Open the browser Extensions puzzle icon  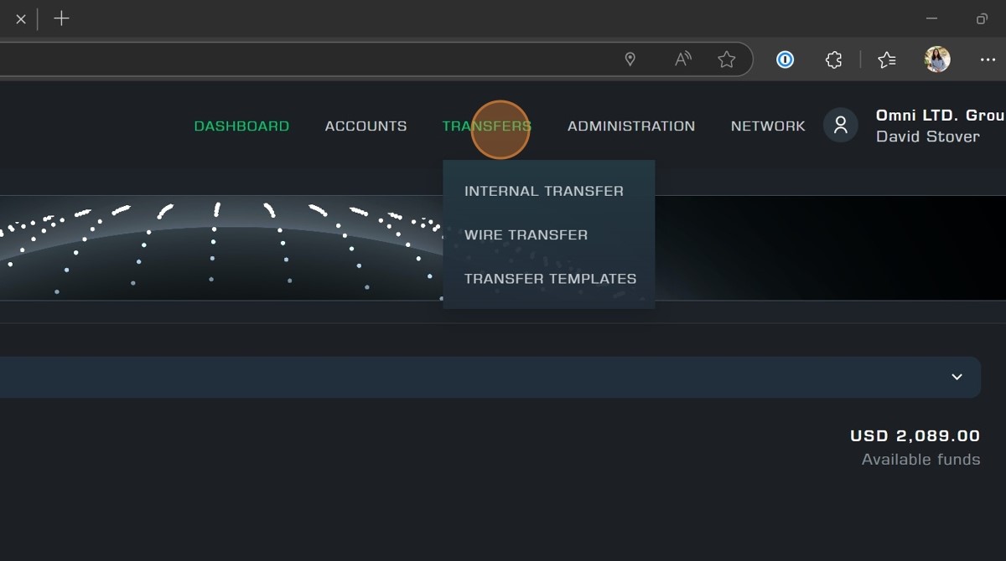tap(833, 59)
